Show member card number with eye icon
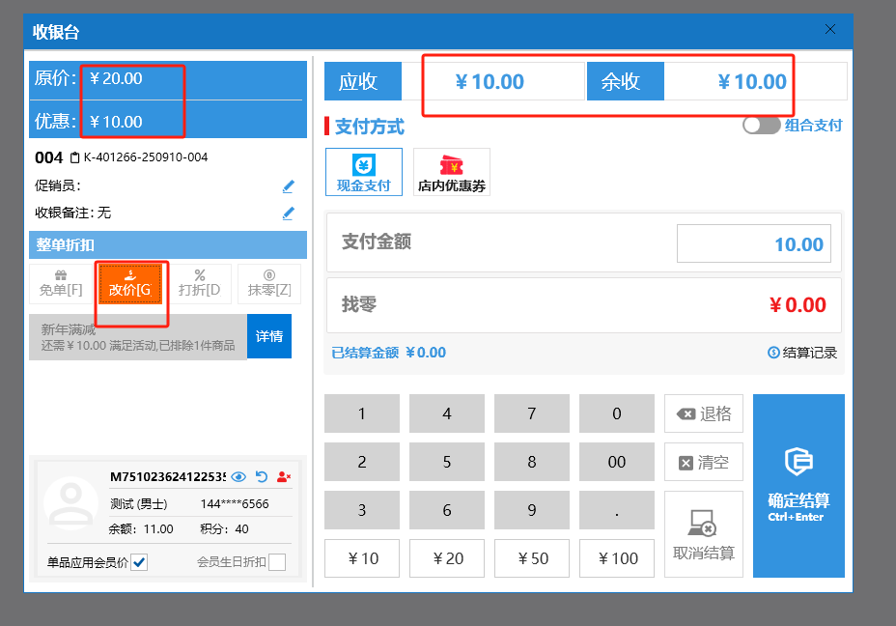The width and height of the screenshot is (896, 626). click(238, 476)
